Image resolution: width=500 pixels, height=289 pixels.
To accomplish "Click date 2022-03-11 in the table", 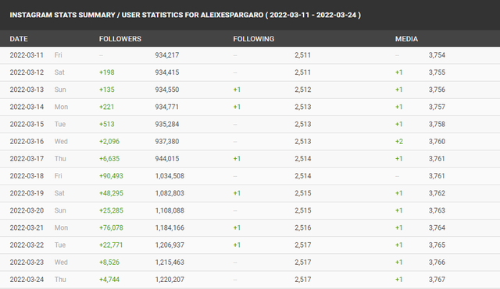I will click(x=27, y=55).
